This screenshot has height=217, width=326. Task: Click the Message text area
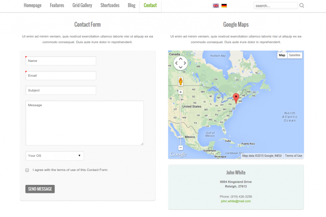[x=84, y=123]
